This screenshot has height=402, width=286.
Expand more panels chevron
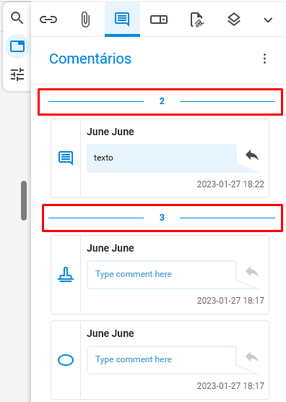268,20
